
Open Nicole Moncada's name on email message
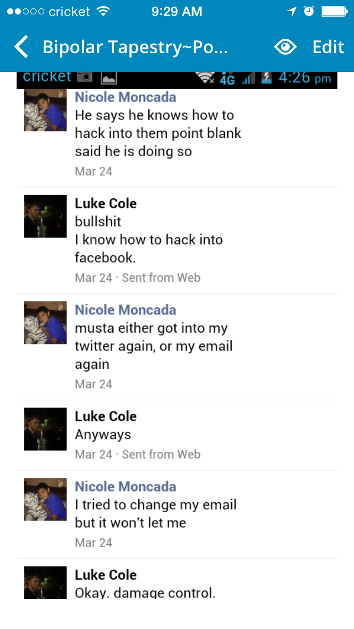click(x=126, y=486)
